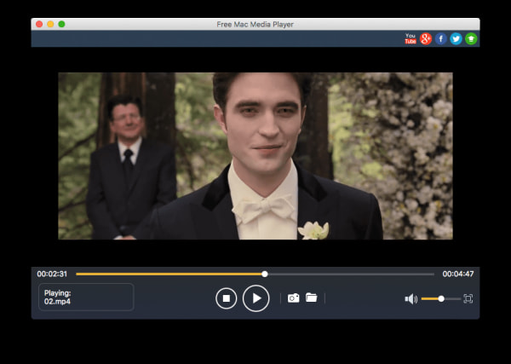The width and height of the screenshot is (511, 364).
Task: Click on the video display area
Action: (255, 155)
